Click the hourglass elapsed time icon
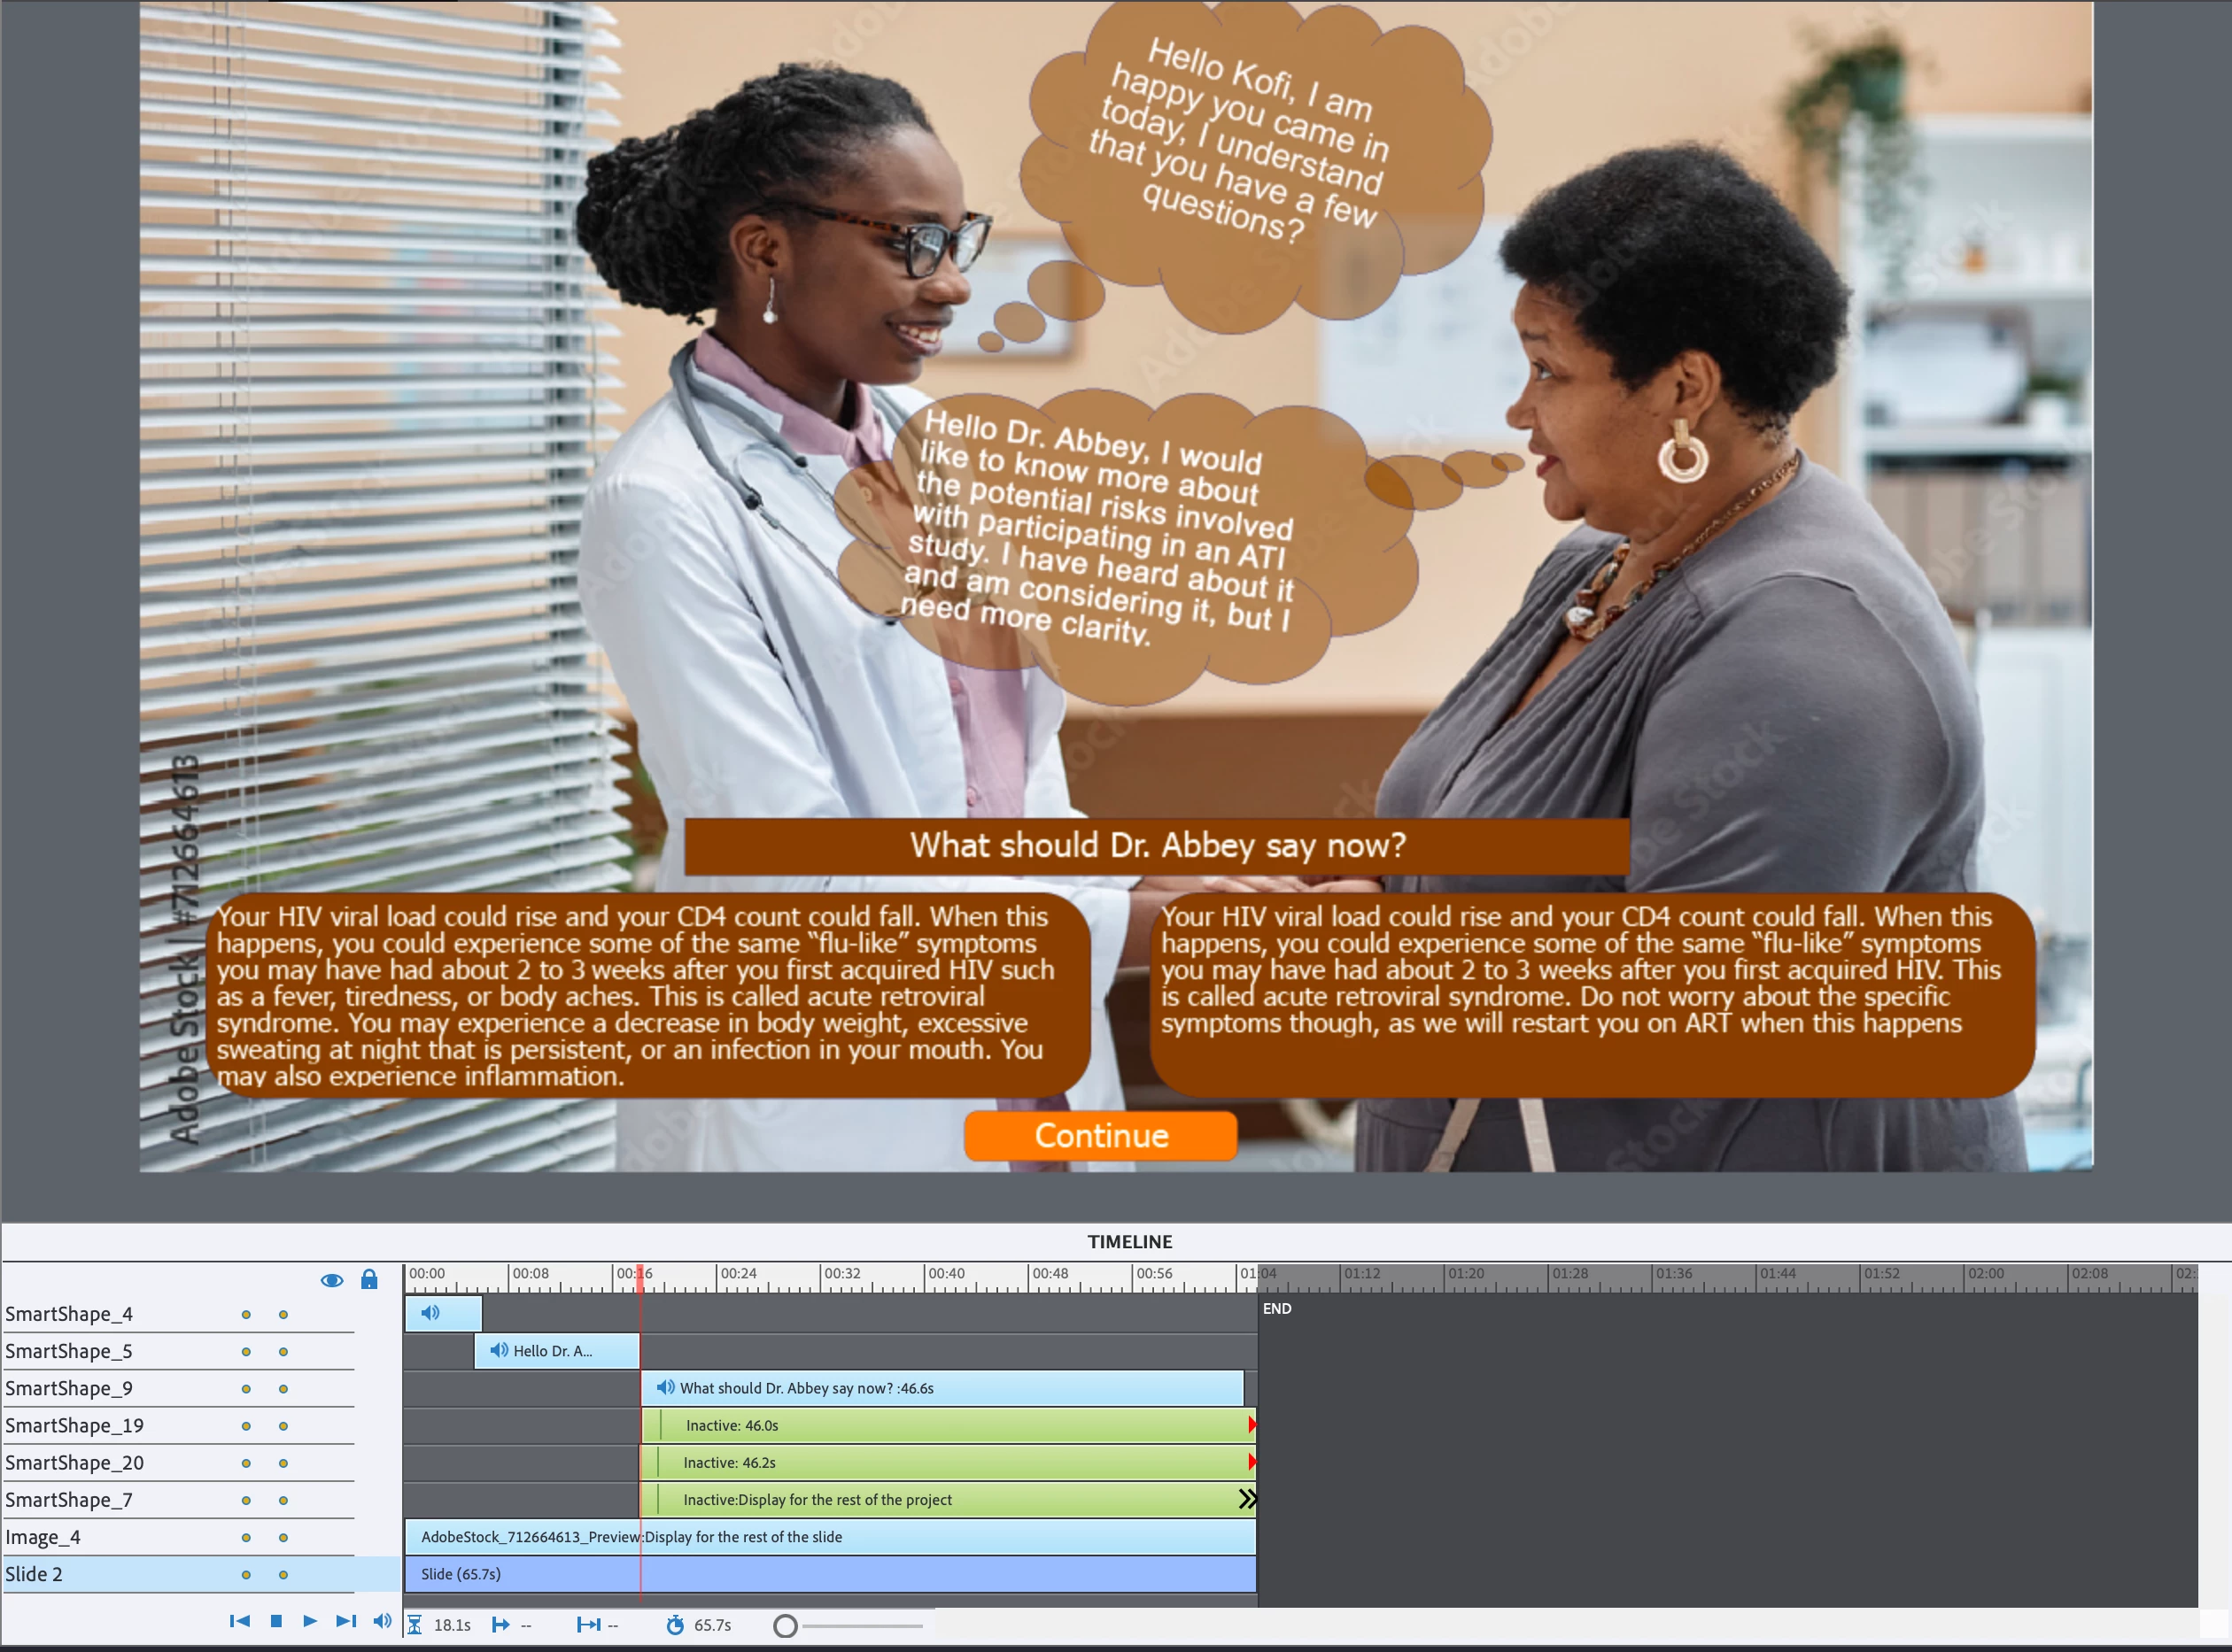The width and height of the screenshot is (2232, 1652). tap(415, 1625)
